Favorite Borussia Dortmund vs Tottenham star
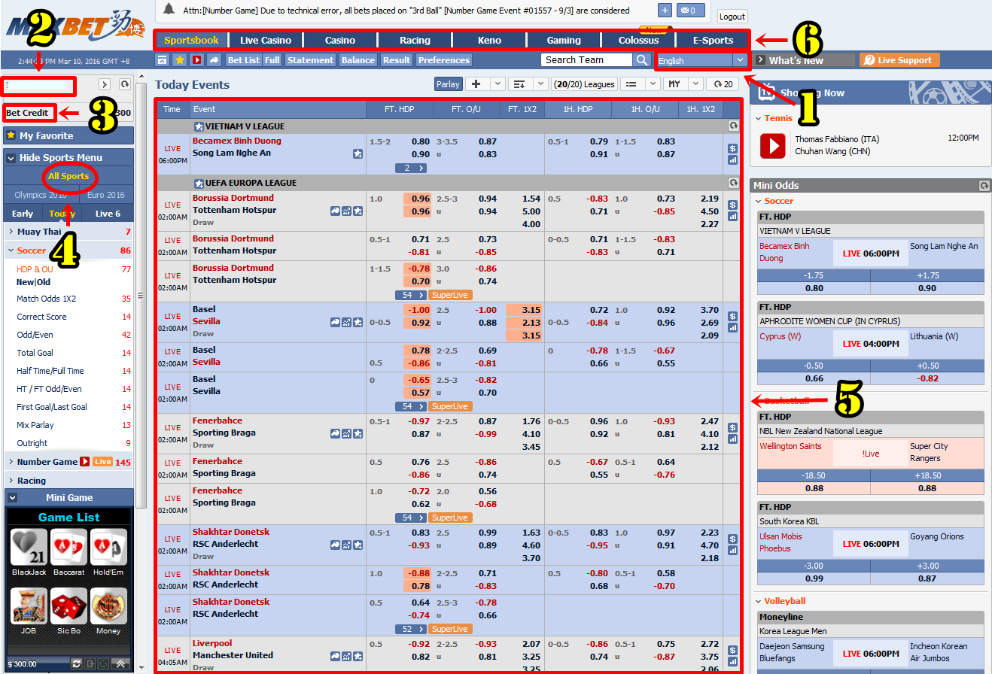992x674 pixels. pyautogui.click(x=358, y=211)
